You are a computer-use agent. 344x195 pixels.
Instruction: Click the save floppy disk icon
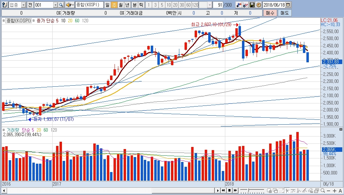252,5
